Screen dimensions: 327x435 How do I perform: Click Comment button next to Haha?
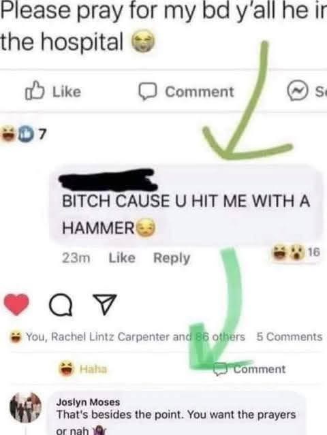[x=250, y=369]
